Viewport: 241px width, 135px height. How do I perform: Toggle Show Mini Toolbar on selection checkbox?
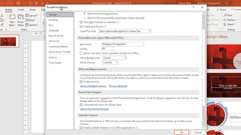pyautogui.click(x=81, y=22)
